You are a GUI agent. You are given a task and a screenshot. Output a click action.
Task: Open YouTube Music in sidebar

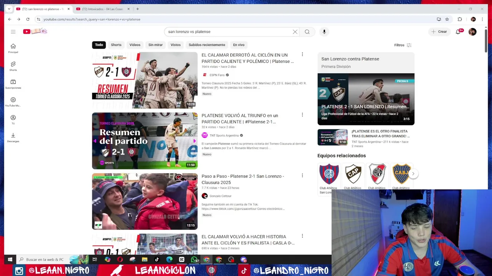coord(13,102)
